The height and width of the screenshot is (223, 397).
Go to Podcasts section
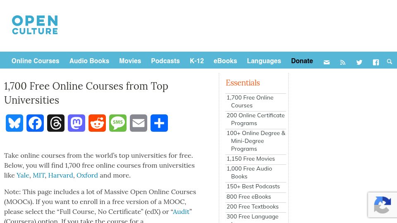click(x=165, y=61)
